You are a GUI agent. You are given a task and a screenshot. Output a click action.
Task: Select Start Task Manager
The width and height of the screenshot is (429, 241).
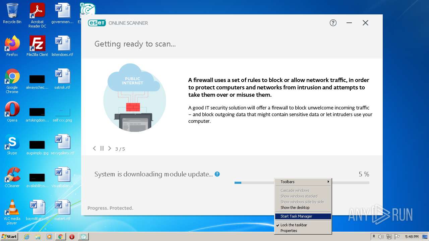303,216
